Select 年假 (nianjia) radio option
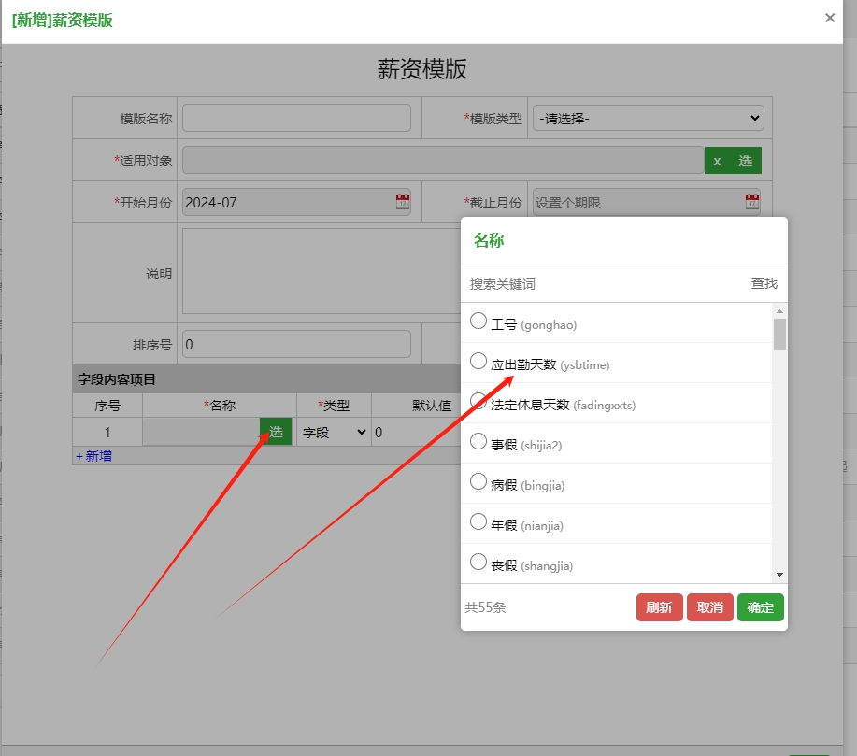This screenshot has height=756, width=857. (478, 522)
